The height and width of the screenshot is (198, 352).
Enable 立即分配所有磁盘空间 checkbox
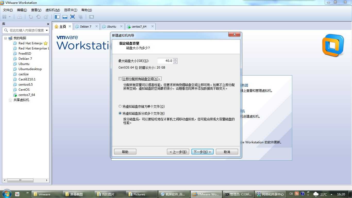pyautogui.click(x=120, y=79)
